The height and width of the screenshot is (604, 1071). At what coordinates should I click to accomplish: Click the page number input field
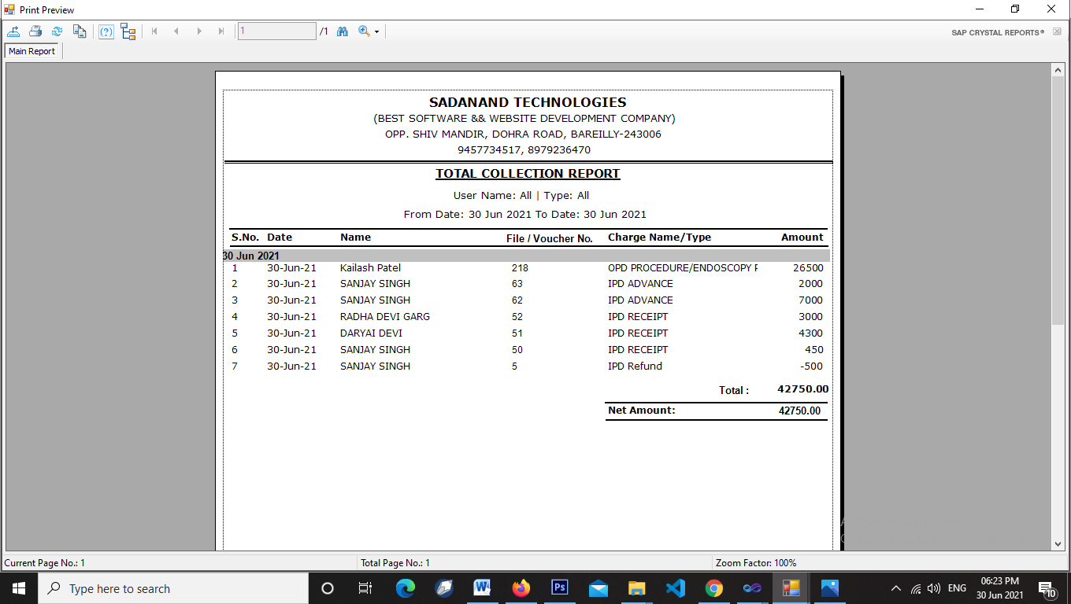pos(276,31)
